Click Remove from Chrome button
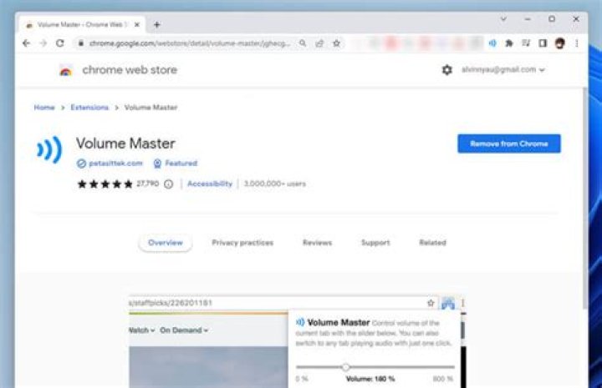This screenshot has width=602, height=388. [x=508, y=144]
